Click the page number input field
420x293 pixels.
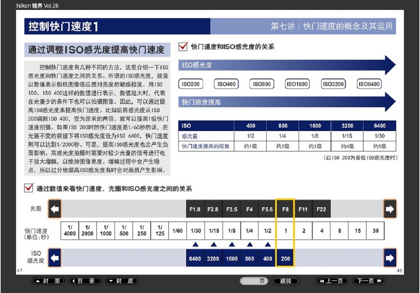click(251, 281)
